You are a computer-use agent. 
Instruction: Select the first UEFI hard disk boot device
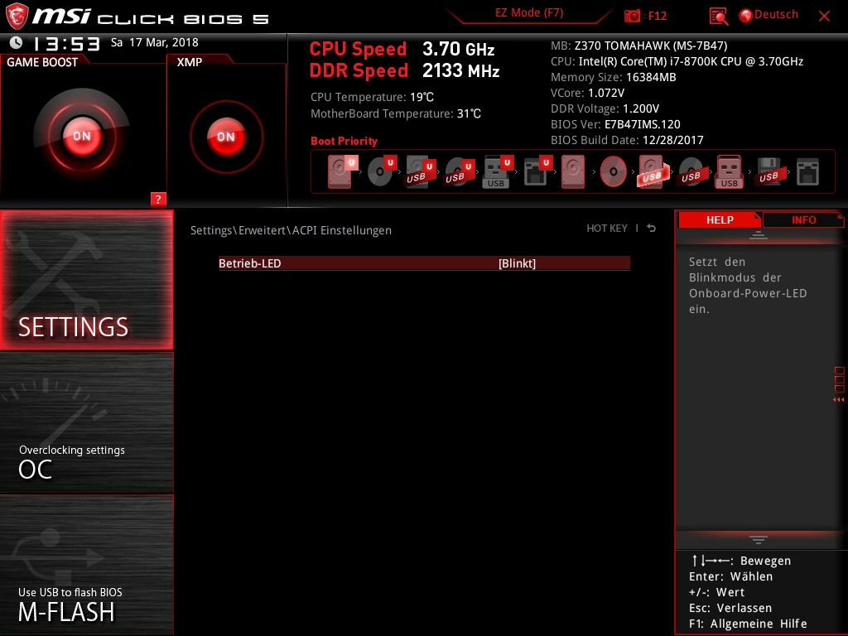click(x=342, y=171)
